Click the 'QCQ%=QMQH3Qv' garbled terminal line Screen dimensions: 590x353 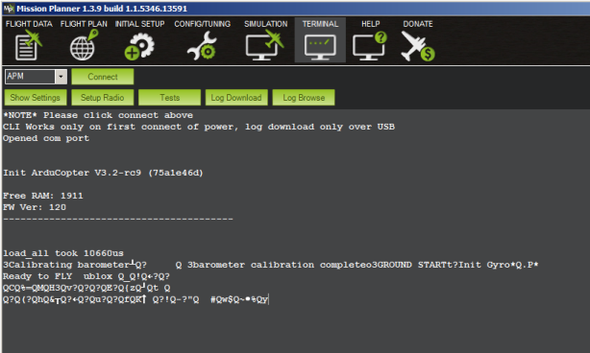coord(86,288)
